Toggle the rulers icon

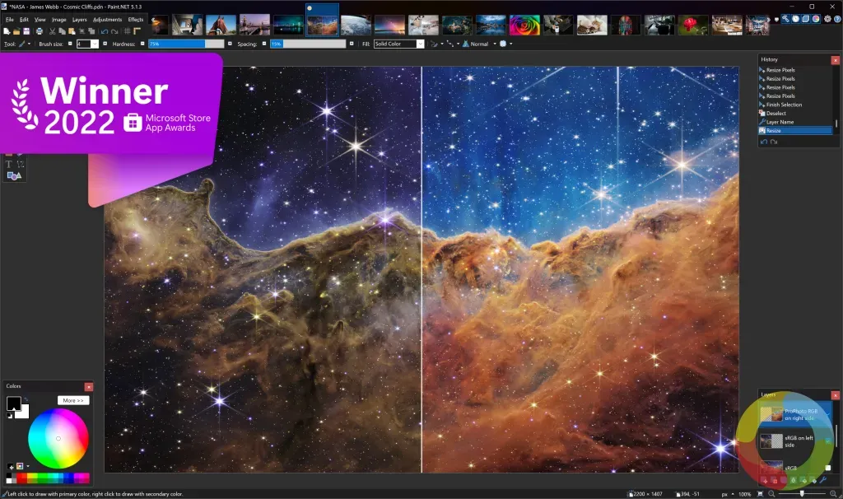tap(137, 31)
